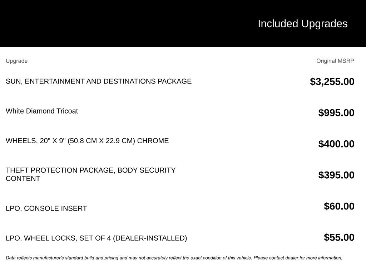
Task: Click the $395.00 price
Action: click(336, 175)
